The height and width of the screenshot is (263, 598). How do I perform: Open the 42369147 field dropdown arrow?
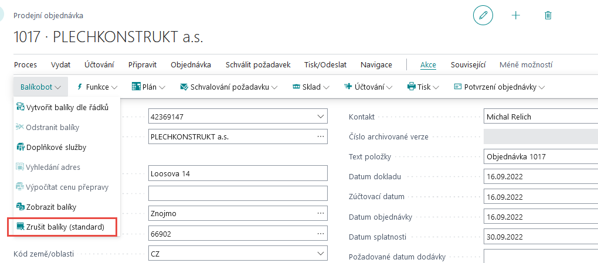[320, 117]
